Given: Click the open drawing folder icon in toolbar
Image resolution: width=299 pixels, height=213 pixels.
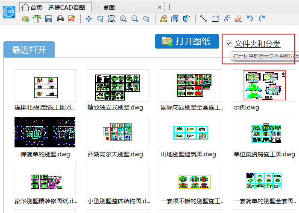Looking at the screenshot, I should (x=26, y=19).
